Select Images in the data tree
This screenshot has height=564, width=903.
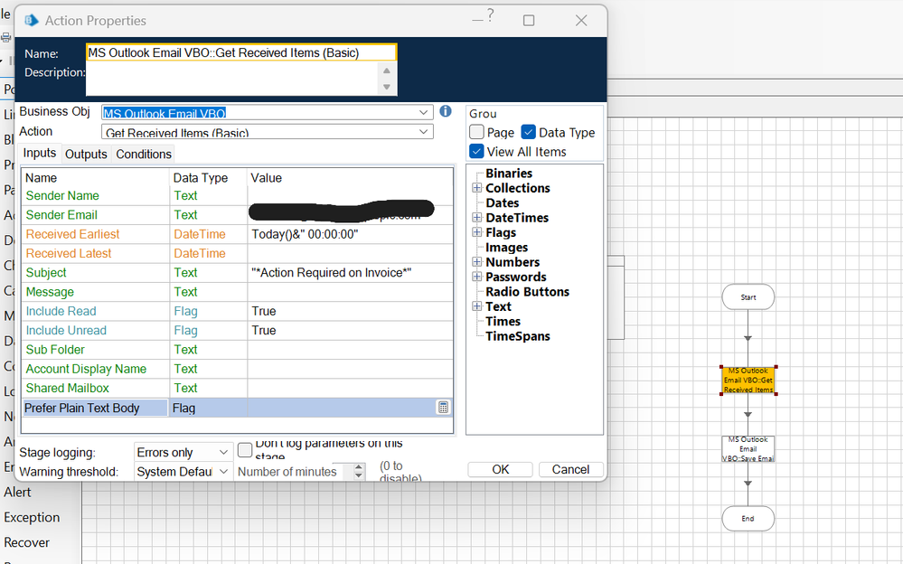pyautogui.click(x=507, y=247)
